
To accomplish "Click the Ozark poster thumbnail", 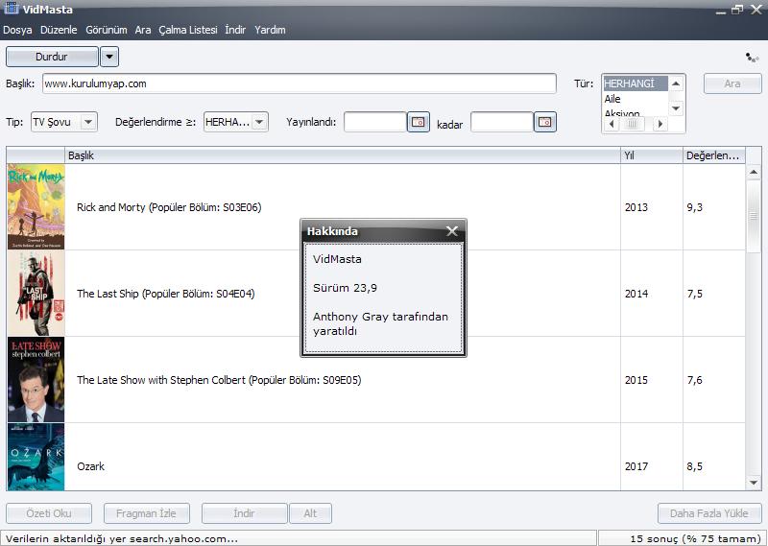I will 36,457.
